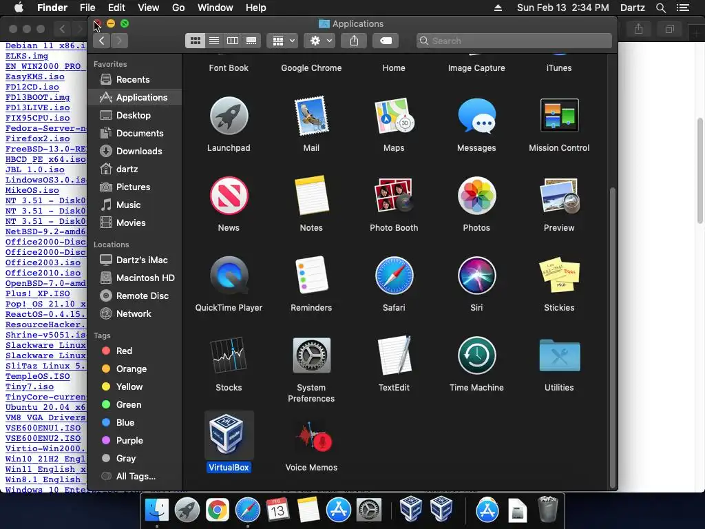The height and width of the screenshot is (529, 705).
Task: Select the Messages app icon
Action: coord(476,116)
